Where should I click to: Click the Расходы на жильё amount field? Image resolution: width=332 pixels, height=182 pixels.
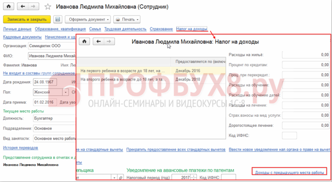coord(306,55)
